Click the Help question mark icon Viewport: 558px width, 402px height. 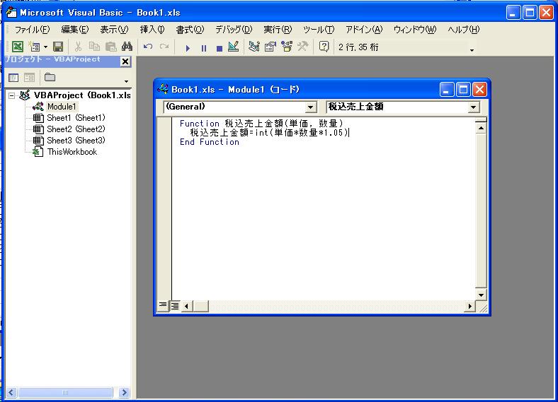tap(324, 47)
